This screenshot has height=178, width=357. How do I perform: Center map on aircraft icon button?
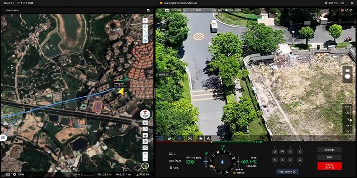(145, 135)
